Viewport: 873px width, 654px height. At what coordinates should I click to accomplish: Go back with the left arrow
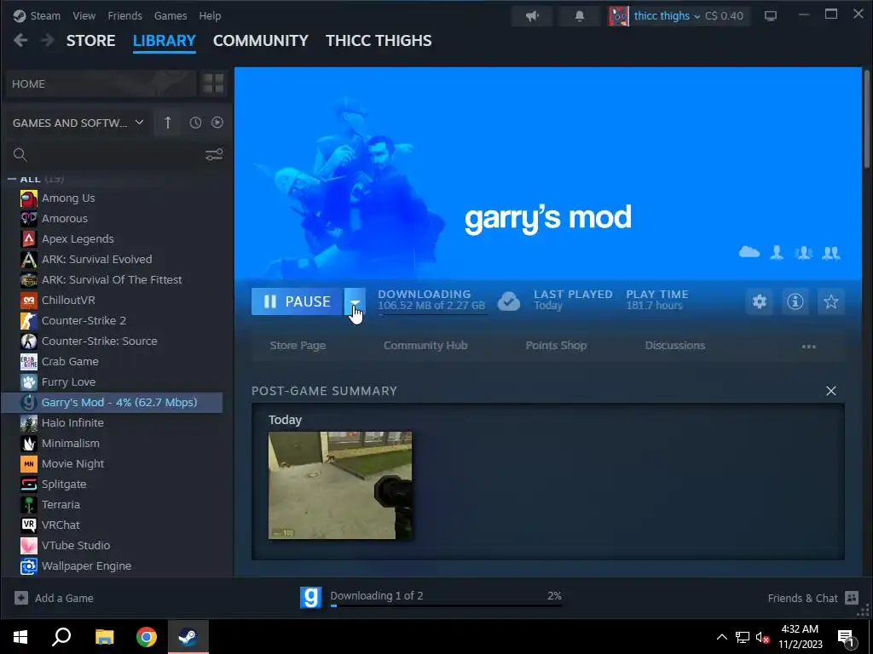20,40
